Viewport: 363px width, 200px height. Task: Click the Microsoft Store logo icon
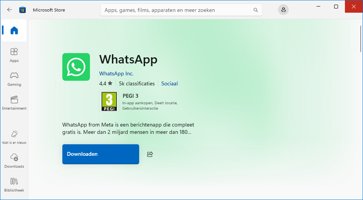[x=22, y=10]
